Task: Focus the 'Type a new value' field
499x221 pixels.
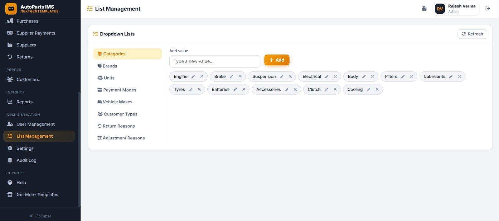Action: click(x=215, y=61)
